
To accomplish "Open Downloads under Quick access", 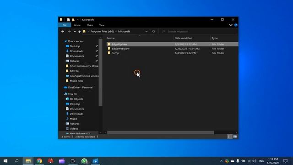I will 76,51.
